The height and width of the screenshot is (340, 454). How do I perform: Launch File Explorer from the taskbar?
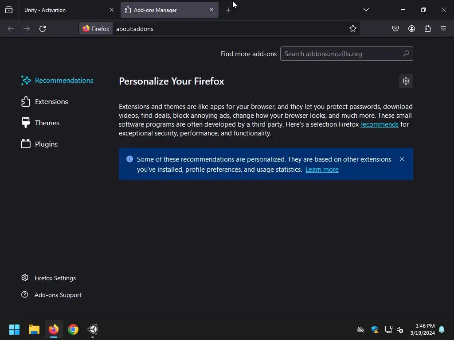(34, 329)
